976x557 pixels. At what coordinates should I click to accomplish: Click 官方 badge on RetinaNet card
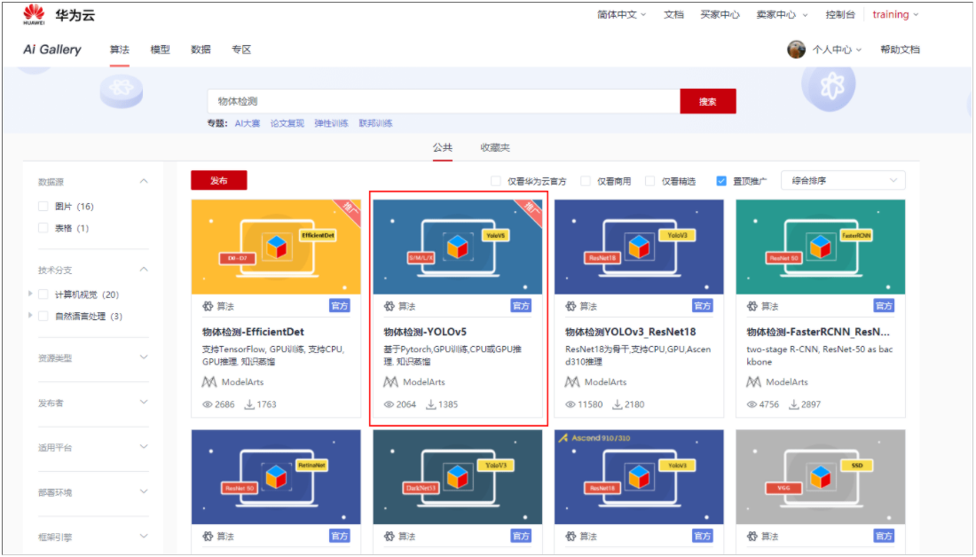click(x=340, y=536)
